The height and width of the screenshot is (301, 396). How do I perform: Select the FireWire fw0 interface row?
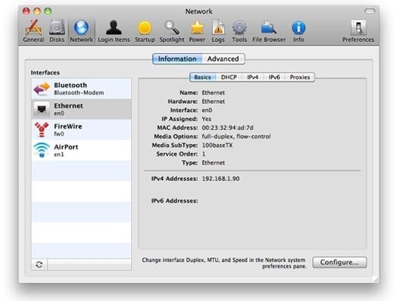tap(82, 130)
